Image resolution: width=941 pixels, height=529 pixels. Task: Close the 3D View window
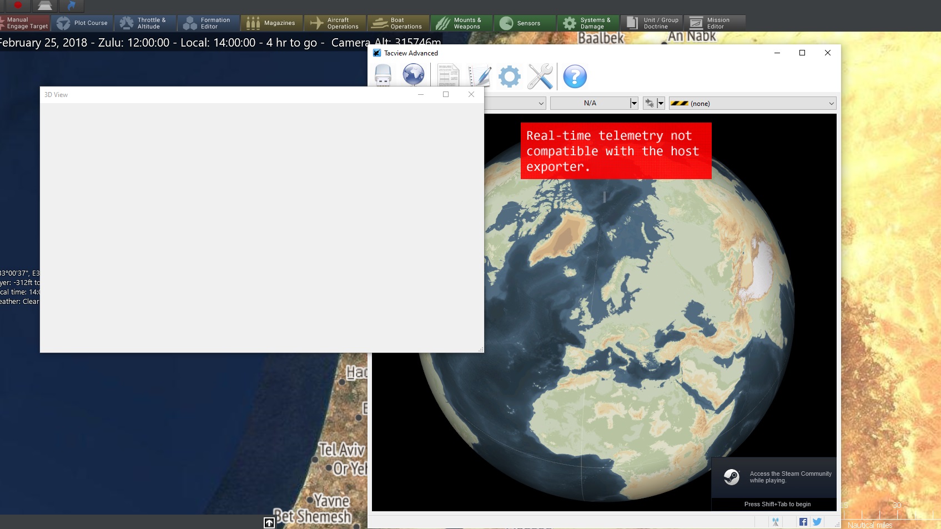tap(471, 95)
